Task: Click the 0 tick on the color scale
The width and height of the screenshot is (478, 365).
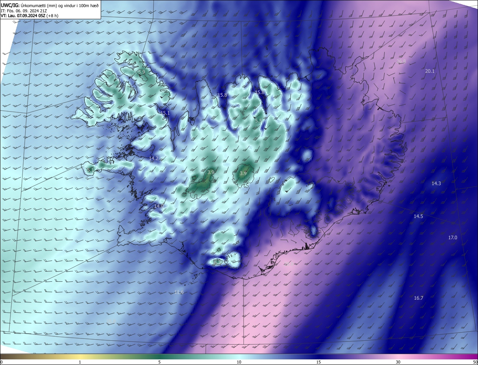Action: click(1, 362)
